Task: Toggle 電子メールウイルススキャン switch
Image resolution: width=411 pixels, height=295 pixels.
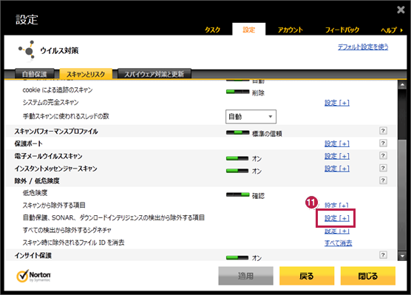Action: (237, 158)
